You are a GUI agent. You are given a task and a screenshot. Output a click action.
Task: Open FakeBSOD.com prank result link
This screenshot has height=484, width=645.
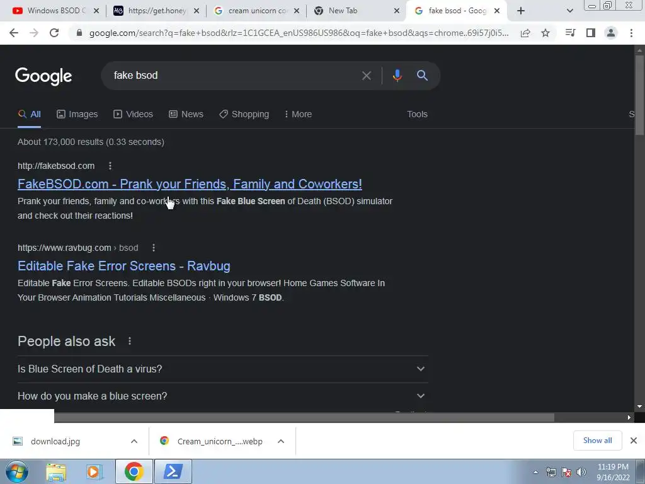[x=190, y=184]
